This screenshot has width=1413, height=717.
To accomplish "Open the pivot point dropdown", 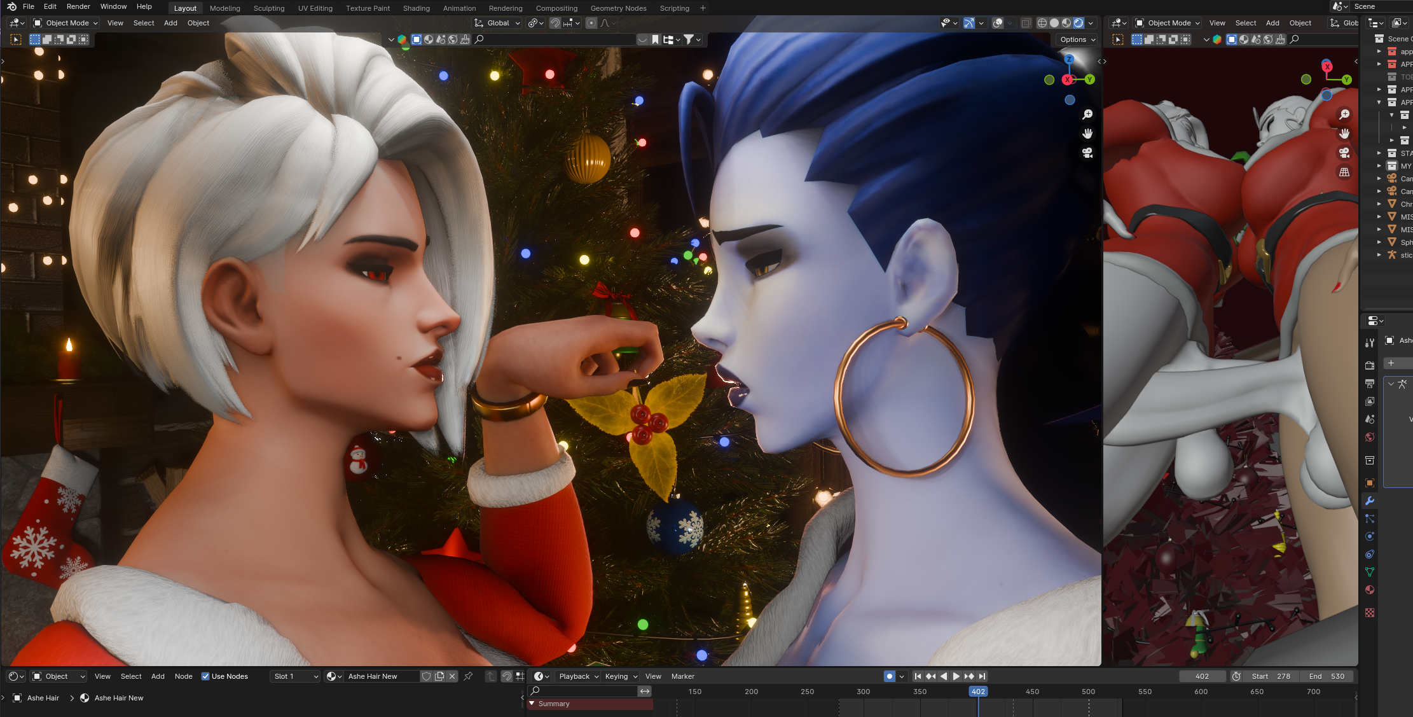I will click(x=535, y=23).
